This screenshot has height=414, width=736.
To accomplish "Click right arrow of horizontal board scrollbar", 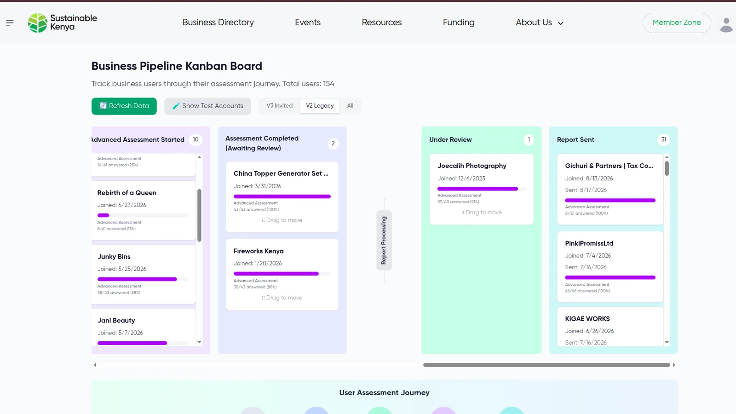I will 674,365.
